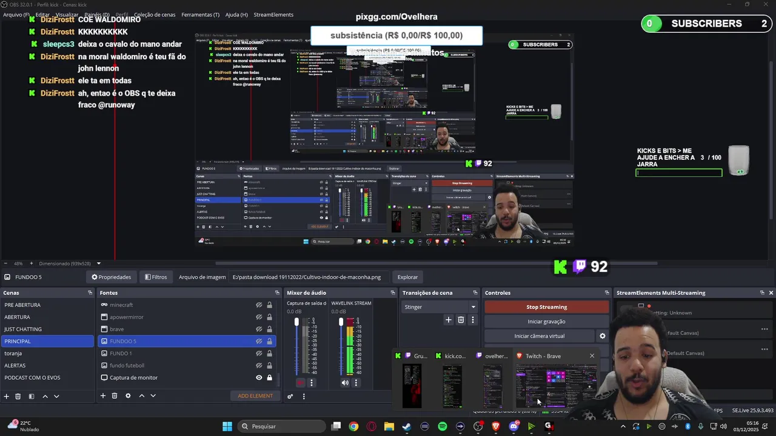The image size is (776, 436).
Task: Pop out the Cenas dock
Action: click(x=90, y=293)
